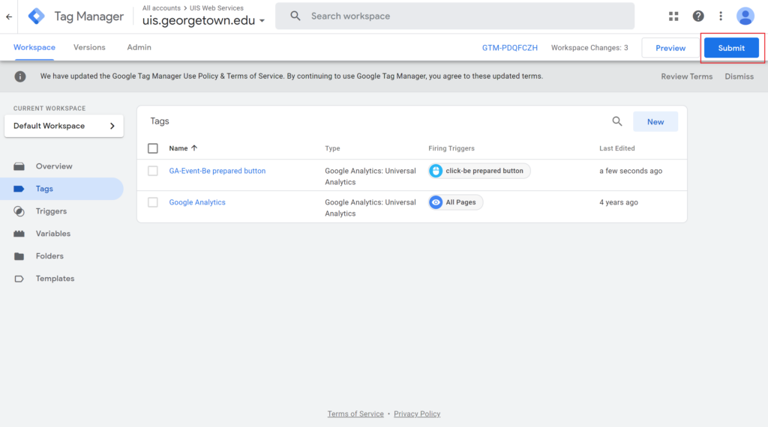Click the user account avatar
The image size is (768, 427).
pyautogui.click(x=745, y=16)
